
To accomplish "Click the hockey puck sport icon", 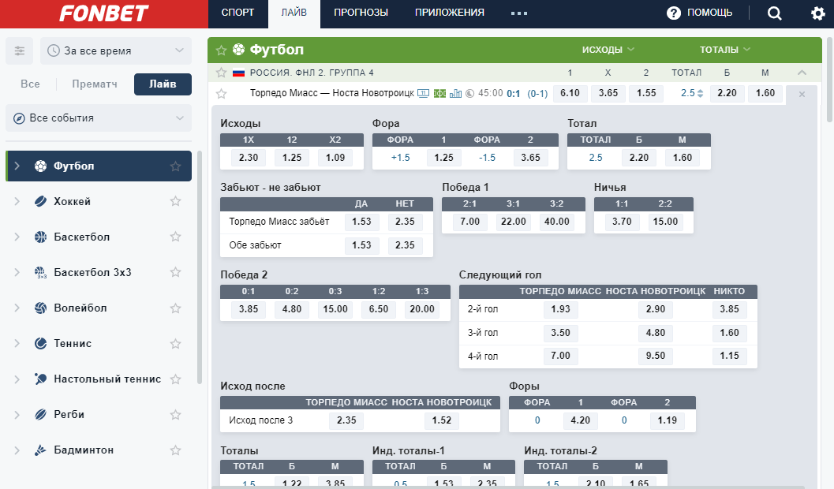I will click(x=40, y=201).
